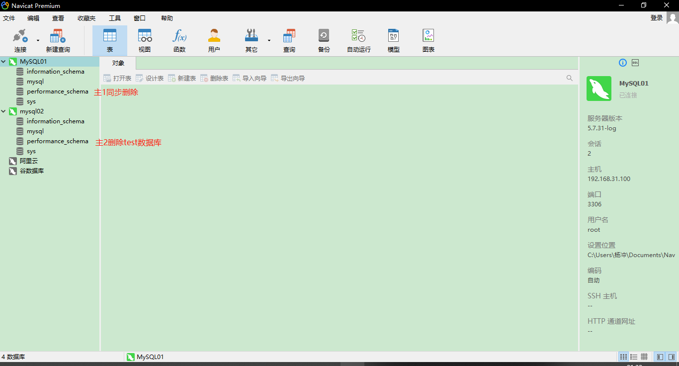Switch to icon grid view

[623, 357]
